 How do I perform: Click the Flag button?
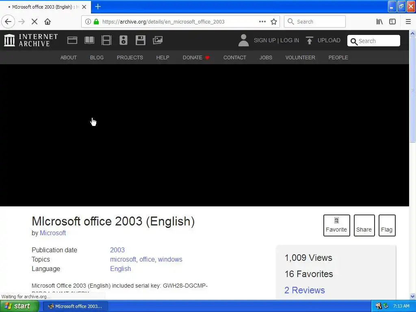pyautogui.click(x=387, y=225)
